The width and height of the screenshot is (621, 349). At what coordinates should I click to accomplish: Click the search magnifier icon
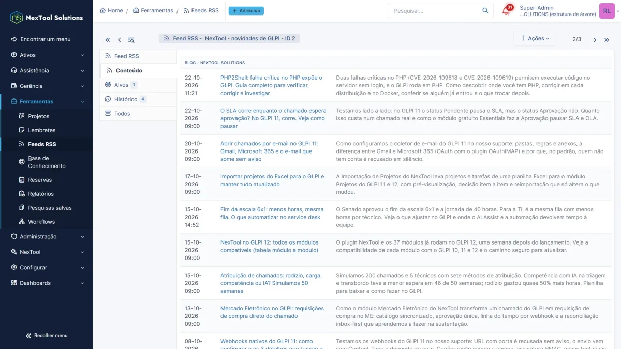click(x=485, y=10)
